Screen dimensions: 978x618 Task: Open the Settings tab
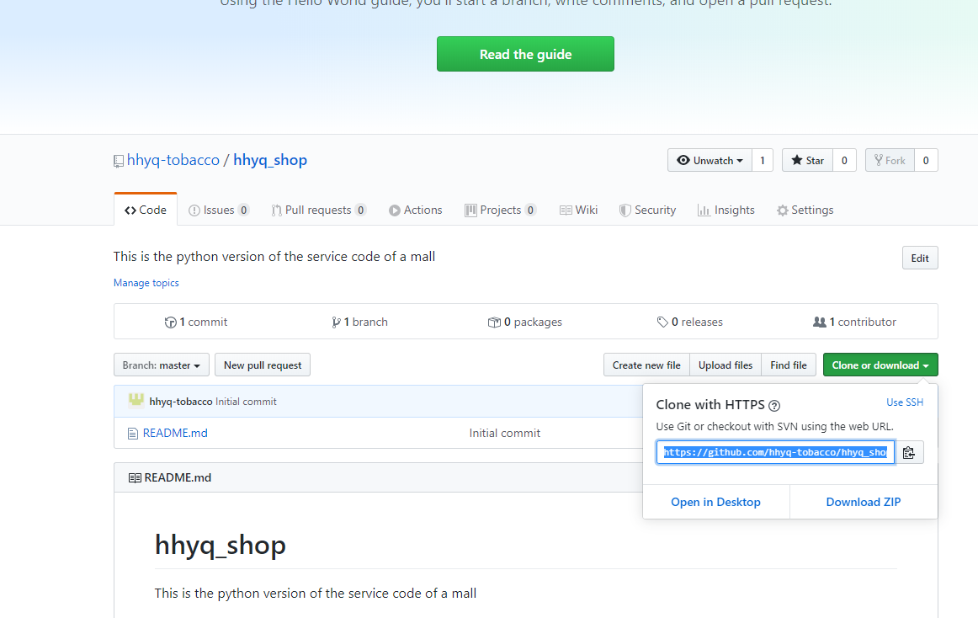tap(805, 210)
